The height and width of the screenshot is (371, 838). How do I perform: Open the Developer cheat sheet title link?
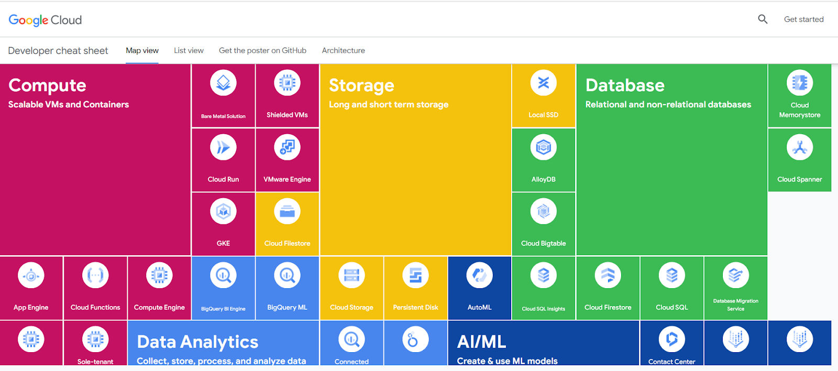coord(58,51)
